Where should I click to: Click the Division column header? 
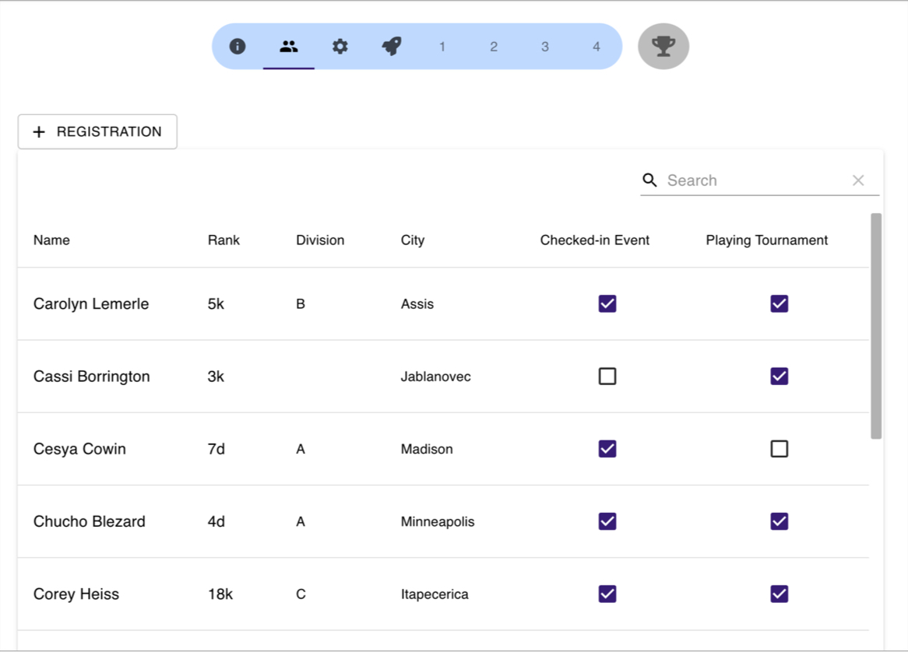pos(320,240)
